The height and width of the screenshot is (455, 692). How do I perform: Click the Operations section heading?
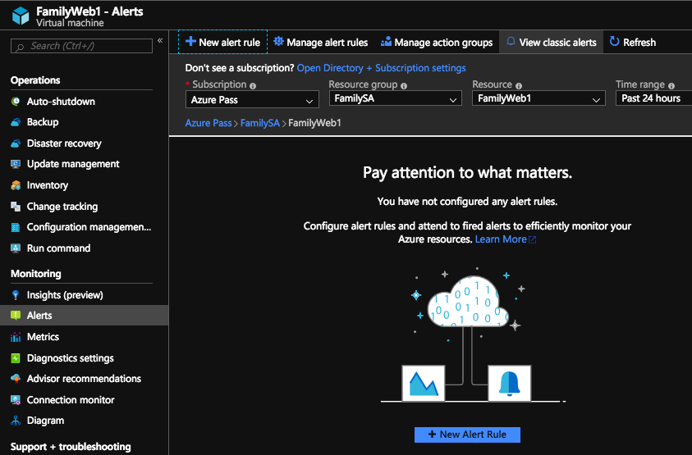coord(35,80)
